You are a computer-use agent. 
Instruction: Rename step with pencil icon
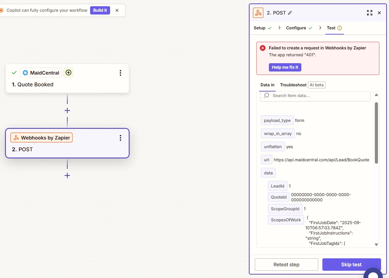pos(290,13)
